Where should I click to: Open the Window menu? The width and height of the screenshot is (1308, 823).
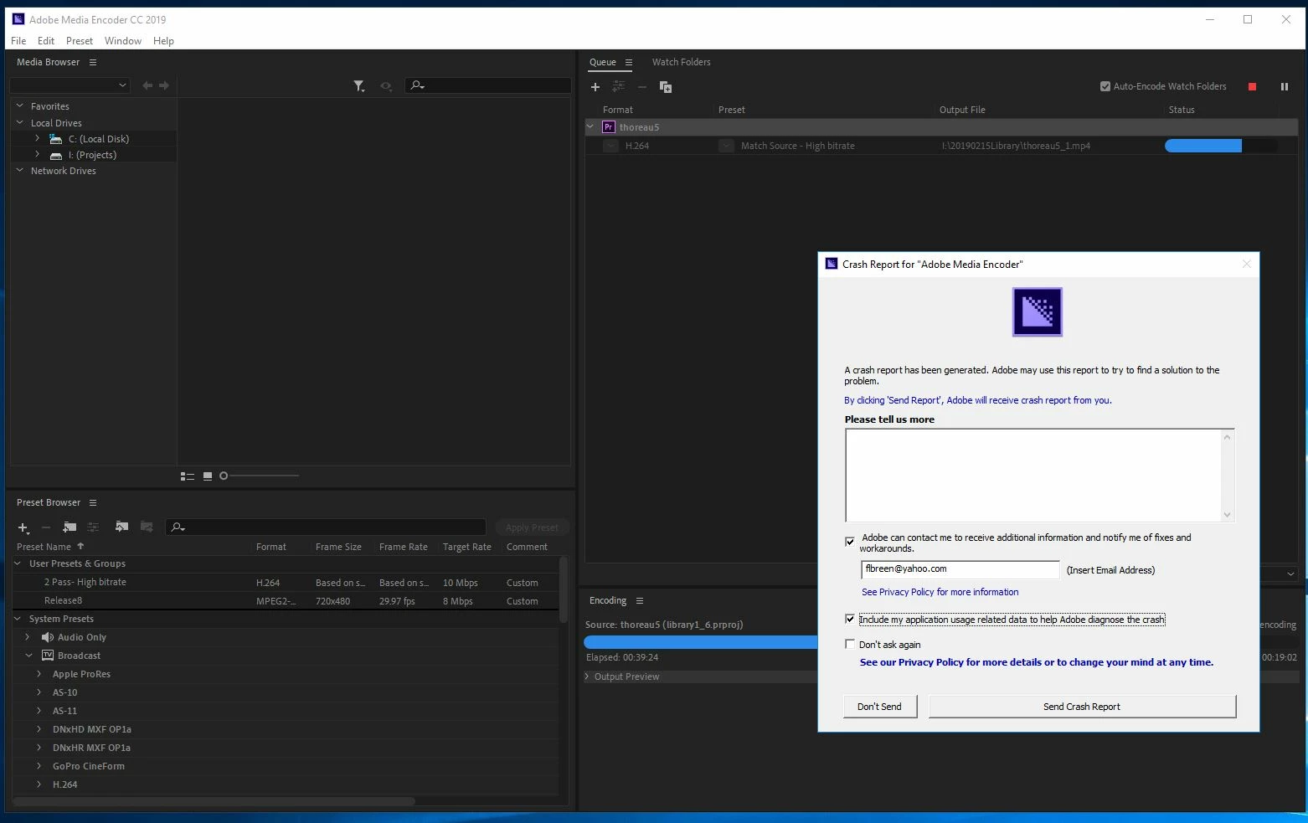pyautogui.click(x=123, y=41)
